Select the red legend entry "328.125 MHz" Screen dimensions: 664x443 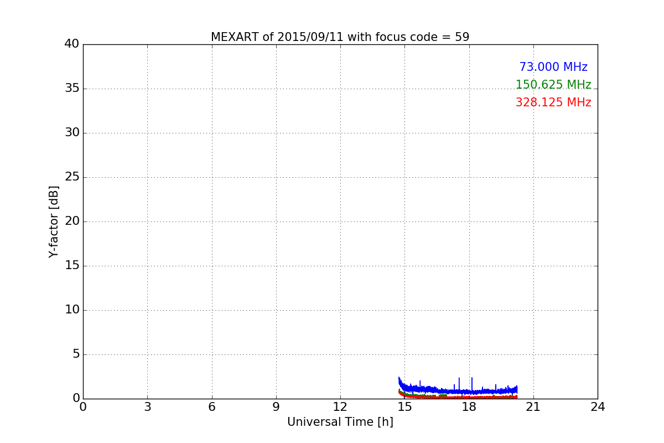(553, 102)
